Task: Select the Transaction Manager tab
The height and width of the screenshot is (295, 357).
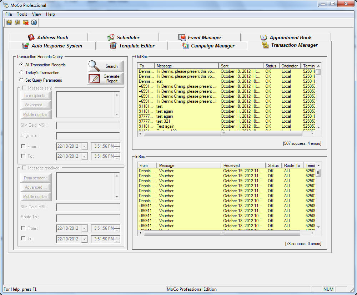Action: coord(290,45)
